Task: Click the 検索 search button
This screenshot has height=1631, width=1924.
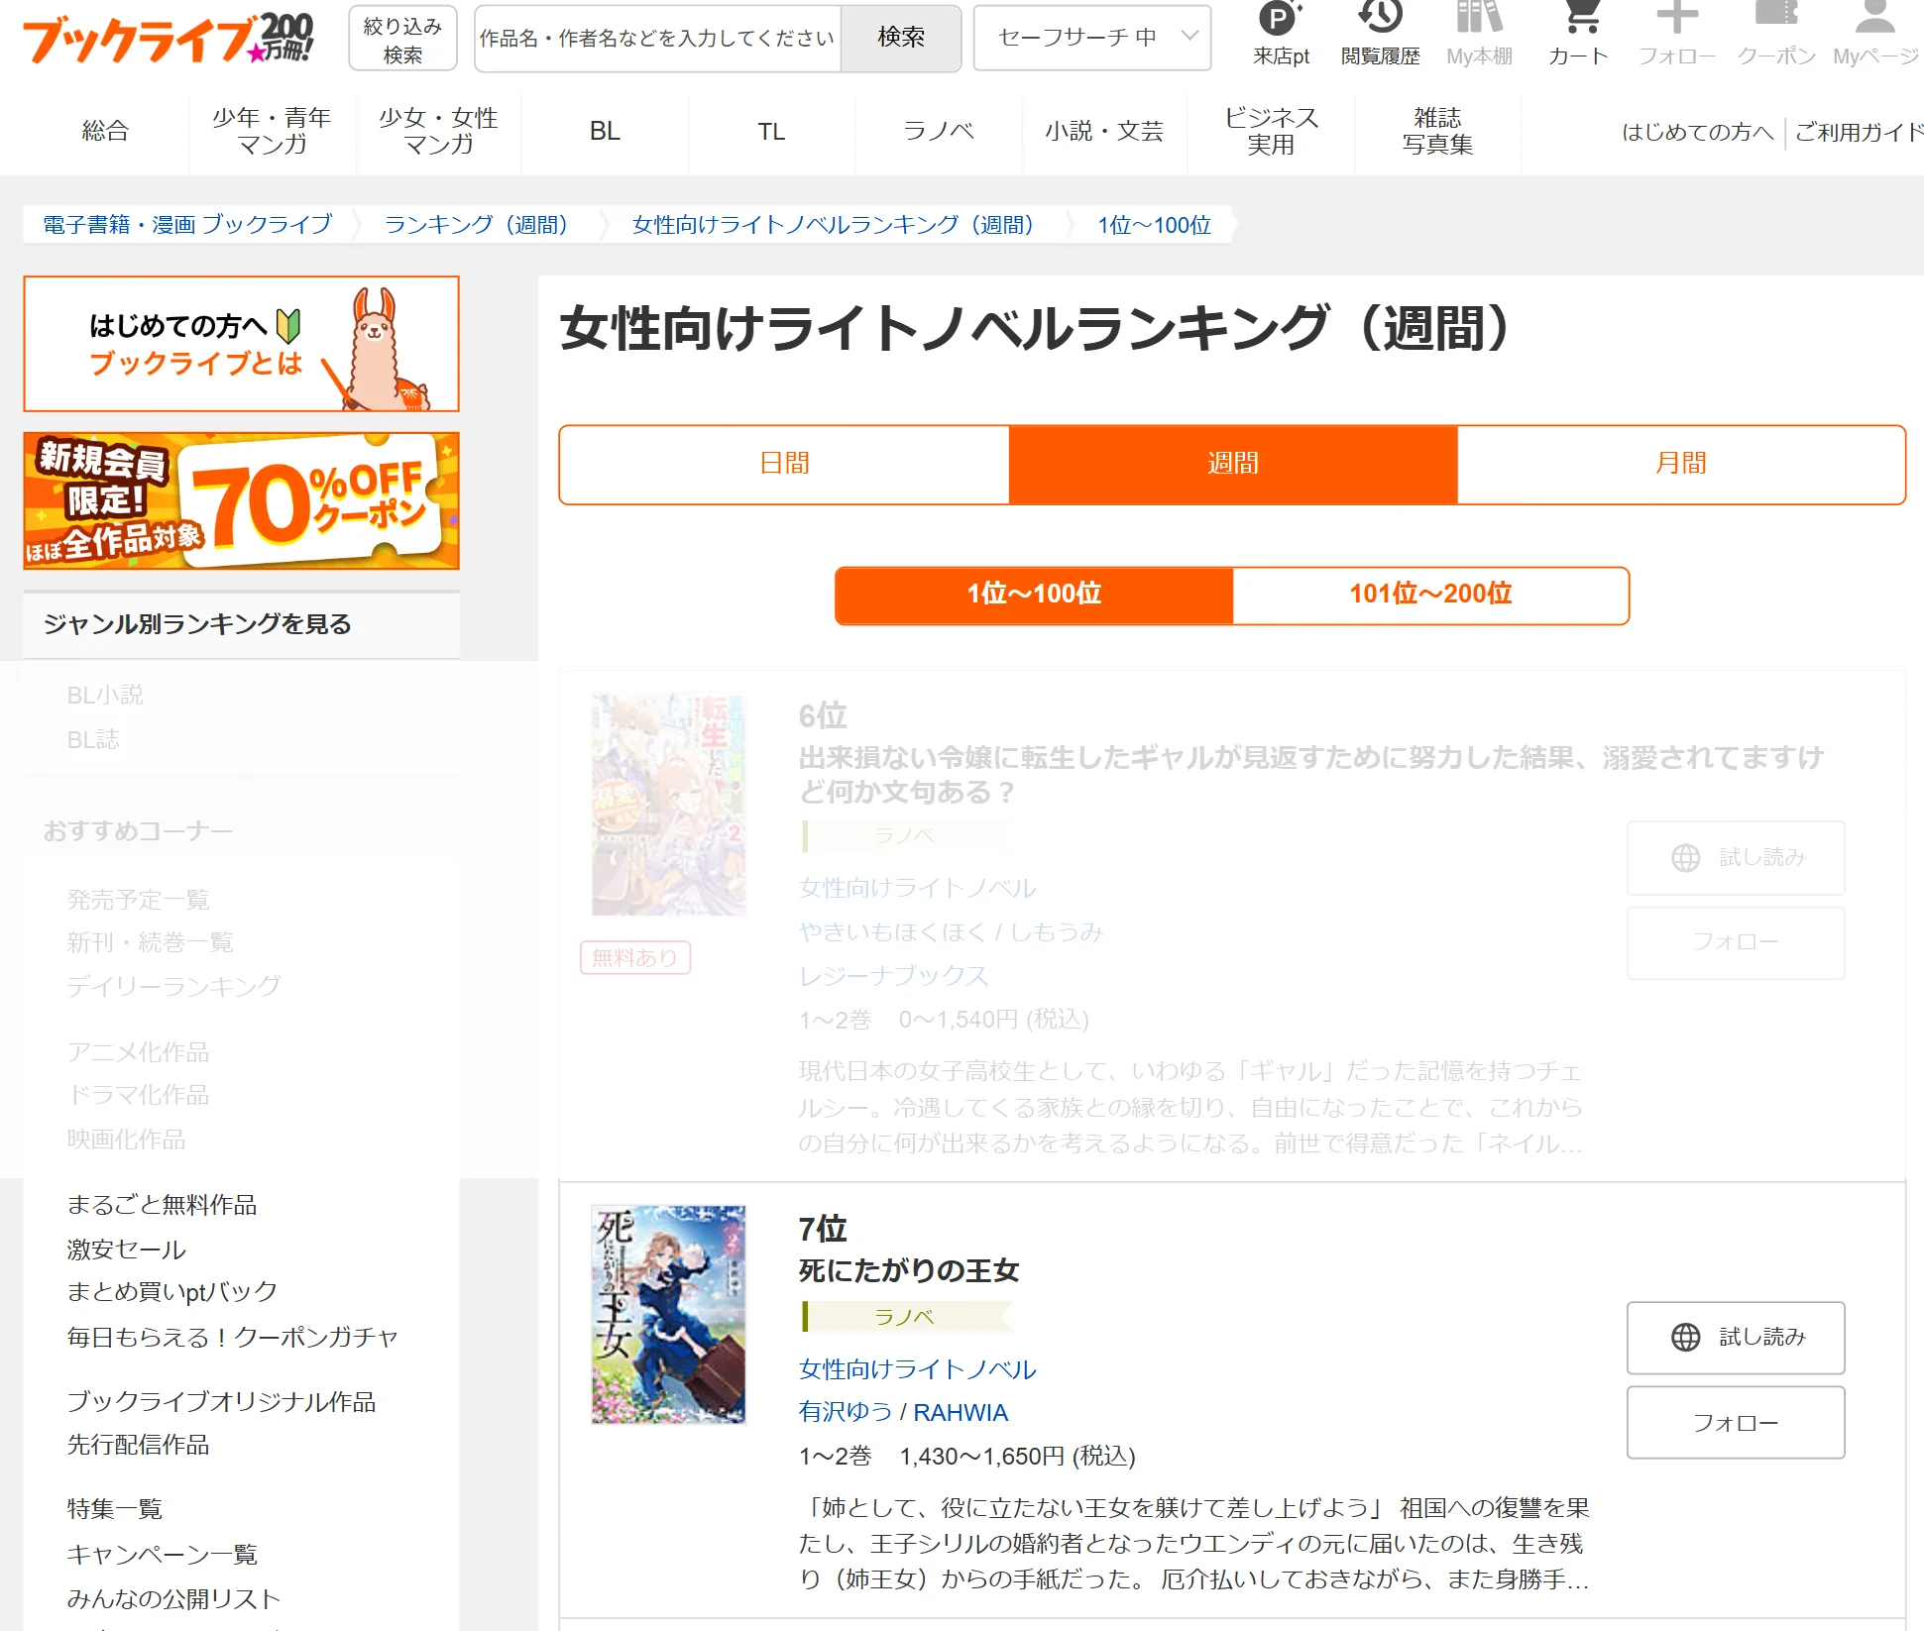Action: [901, 38]
